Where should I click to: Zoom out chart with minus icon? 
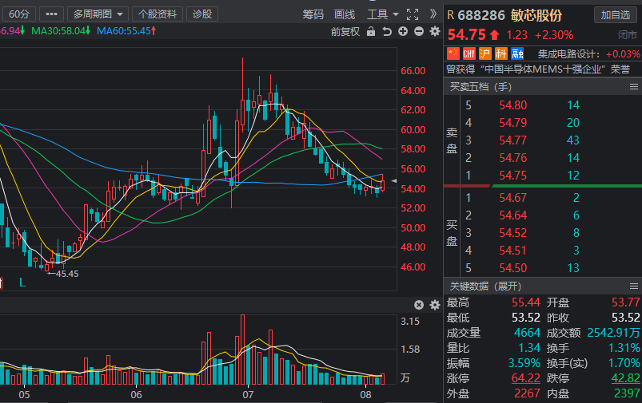click(x=419, y=31)
